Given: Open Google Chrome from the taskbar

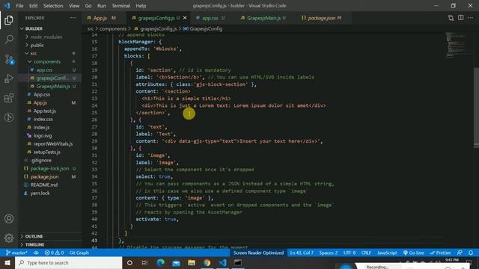Looking at the screenshot, I should [207, 262].
